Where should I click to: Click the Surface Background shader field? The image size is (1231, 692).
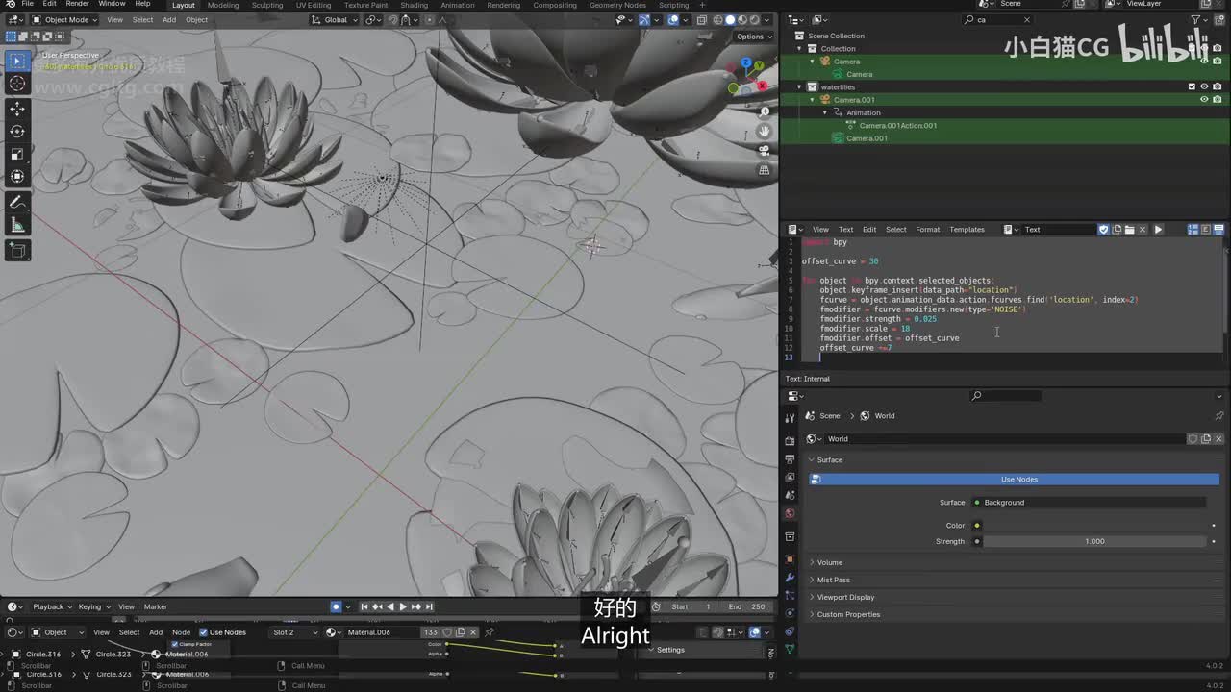pyautogui.click(x=1089, y=503)
